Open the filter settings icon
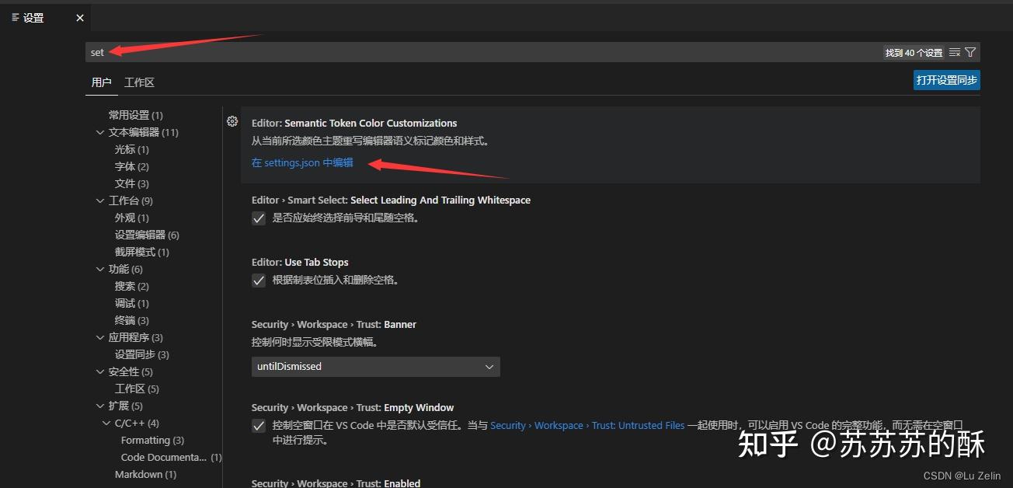Screen dimensions: 1013x488 pyautogui.click(x=969, y=51)
